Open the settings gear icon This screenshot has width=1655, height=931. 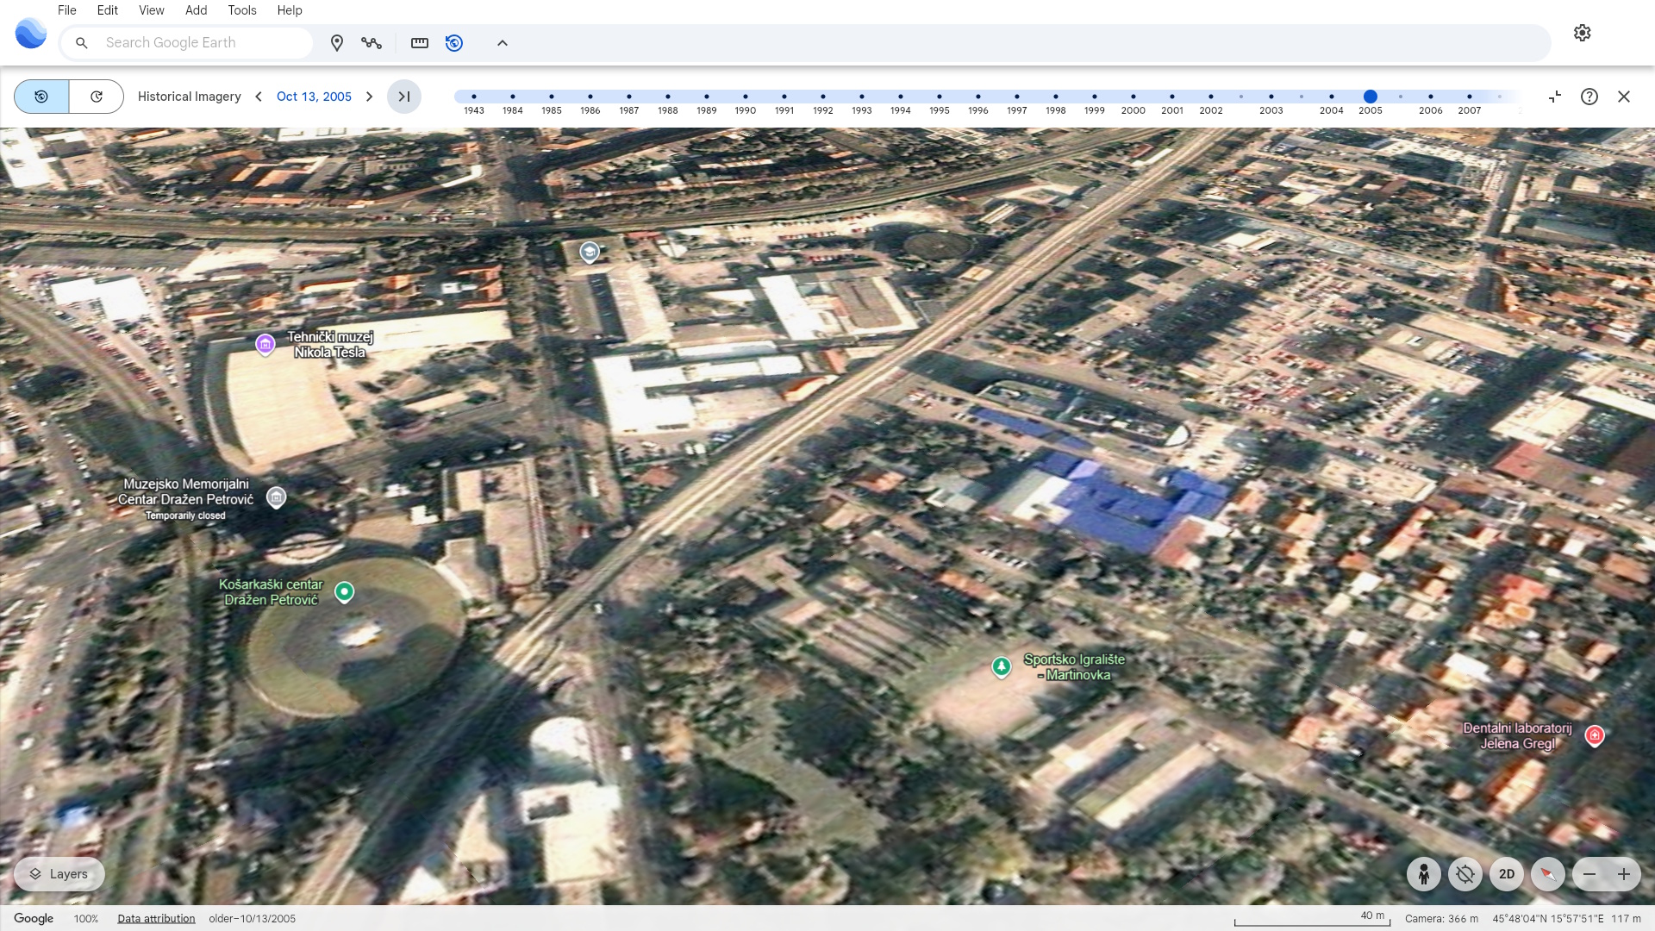coord(1582,33)
